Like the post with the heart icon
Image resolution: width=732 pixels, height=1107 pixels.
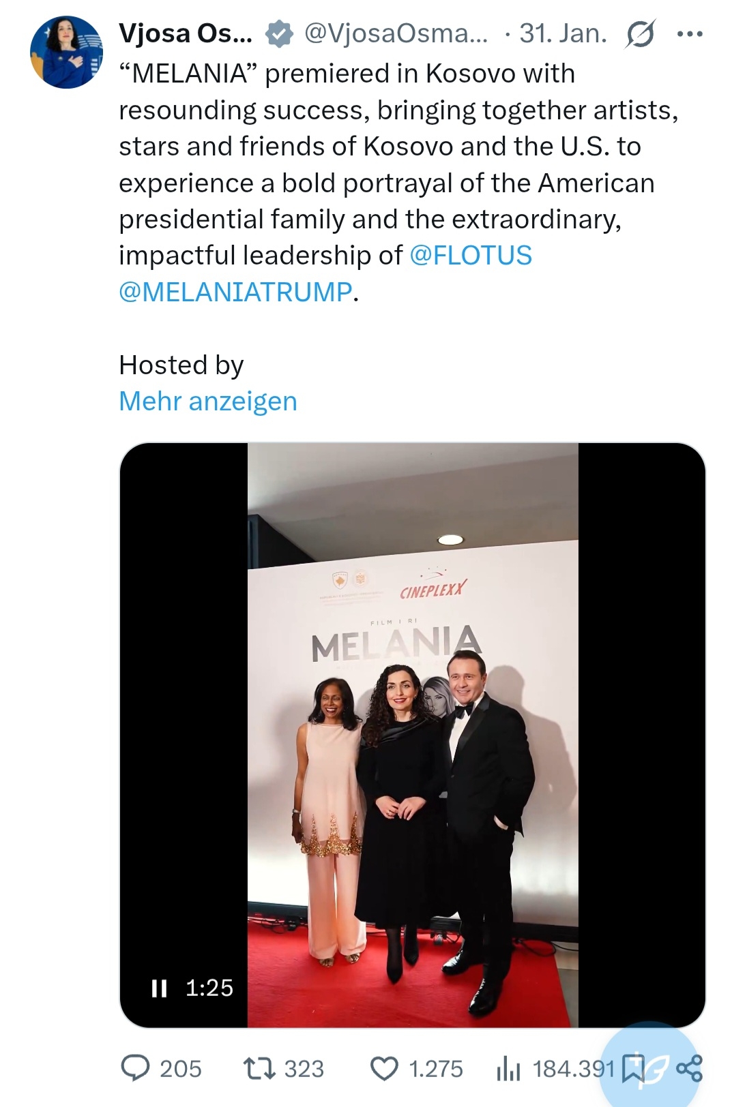pos(384,1068)
